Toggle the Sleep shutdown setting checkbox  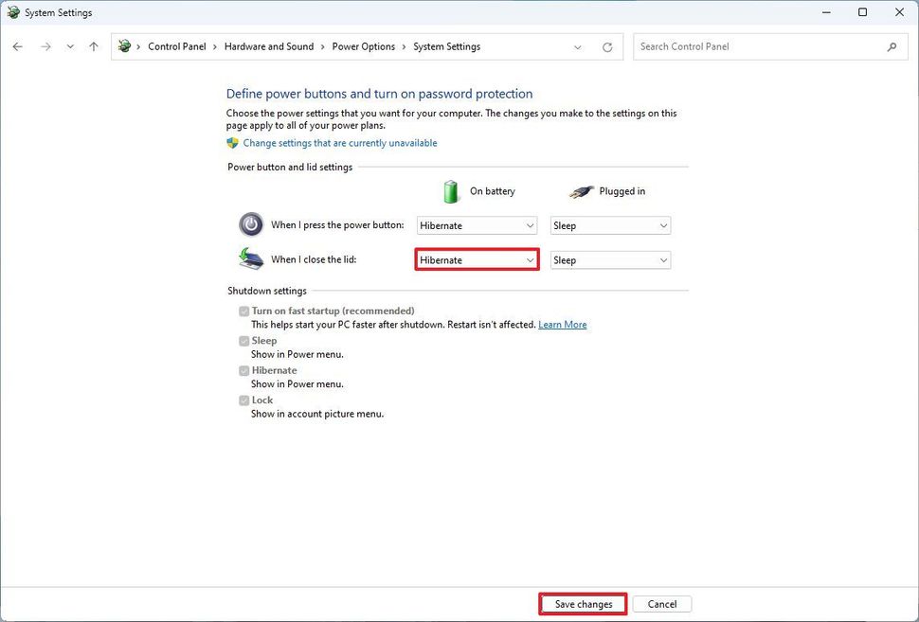[244, 340]
